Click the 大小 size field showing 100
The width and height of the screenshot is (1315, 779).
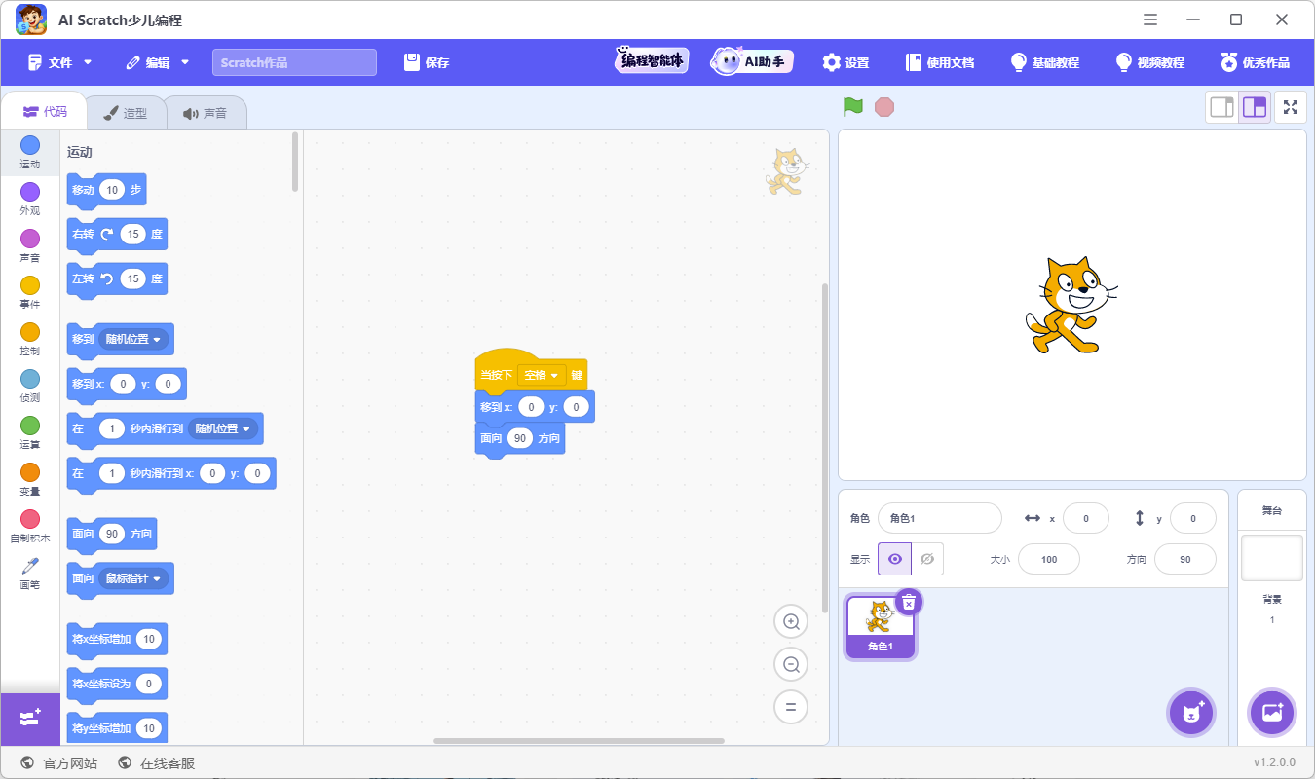[1049, 559]
